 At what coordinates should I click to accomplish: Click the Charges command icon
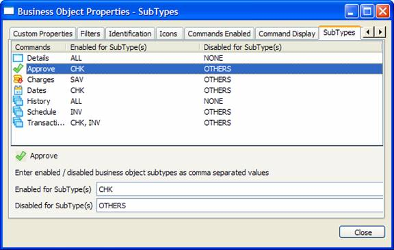click(18, 79)
